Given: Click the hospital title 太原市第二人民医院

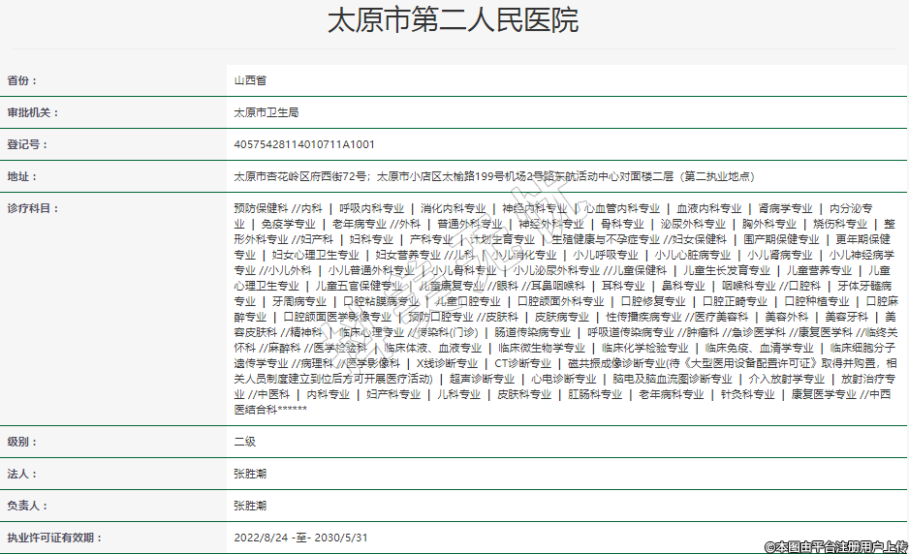Looking at the screenshot, I should point(454,21).
